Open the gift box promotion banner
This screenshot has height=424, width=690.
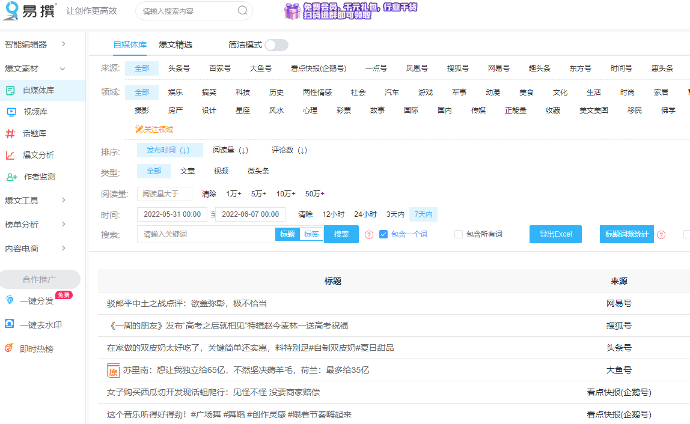coord(351,11)
